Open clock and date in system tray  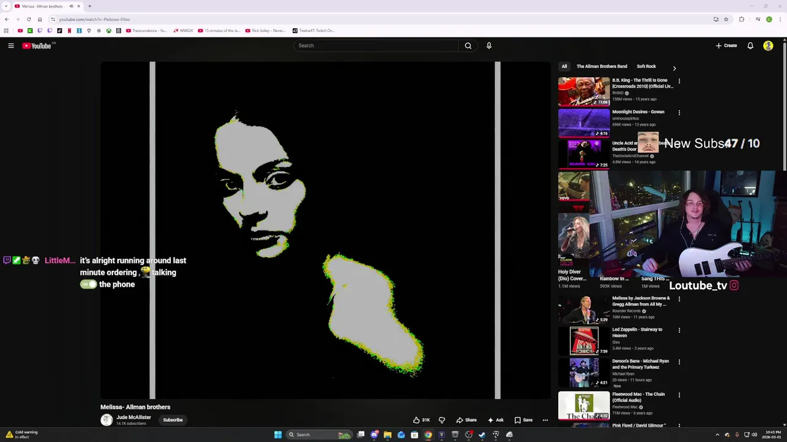[x=773, y=435]
